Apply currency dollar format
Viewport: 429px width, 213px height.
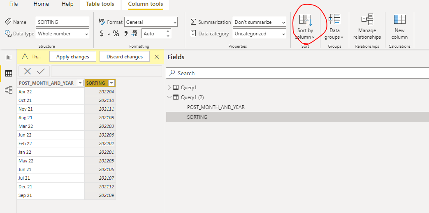tap(102, 34)
